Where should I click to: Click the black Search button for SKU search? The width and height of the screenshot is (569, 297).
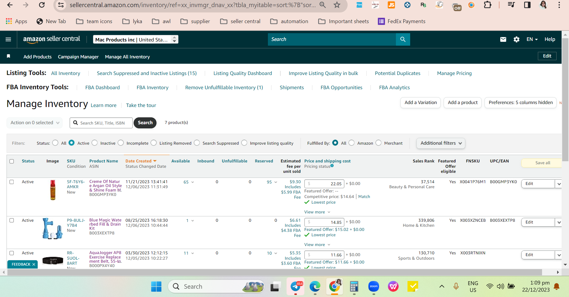pos(145,123)
